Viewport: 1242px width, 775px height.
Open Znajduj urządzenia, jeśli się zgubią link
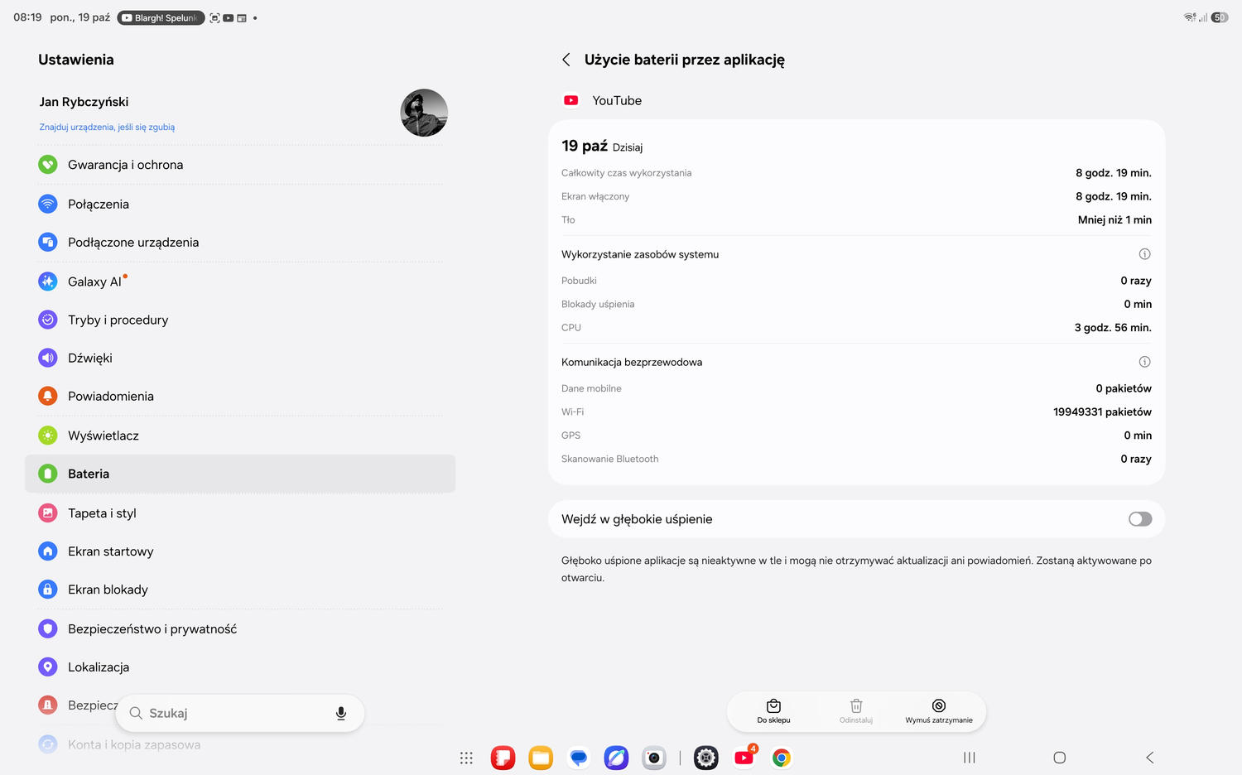click(107, 127)
